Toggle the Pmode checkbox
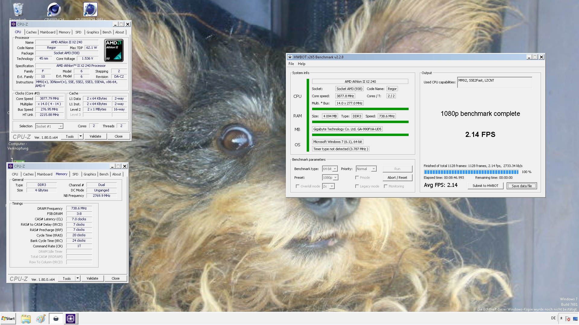 pos(357,178)
